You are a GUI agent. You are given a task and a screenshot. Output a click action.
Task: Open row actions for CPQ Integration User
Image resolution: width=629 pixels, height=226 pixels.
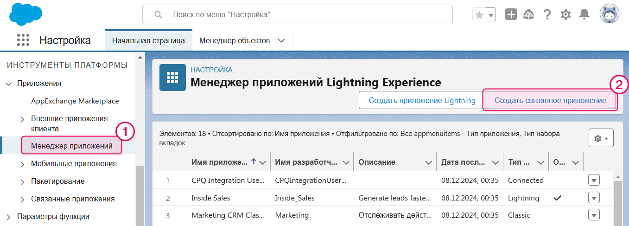594,180
